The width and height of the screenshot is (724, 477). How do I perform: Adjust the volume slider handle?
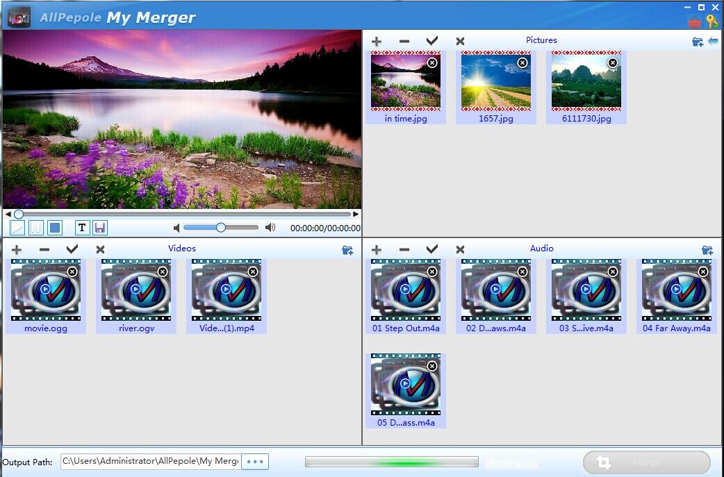pos(221,227)
